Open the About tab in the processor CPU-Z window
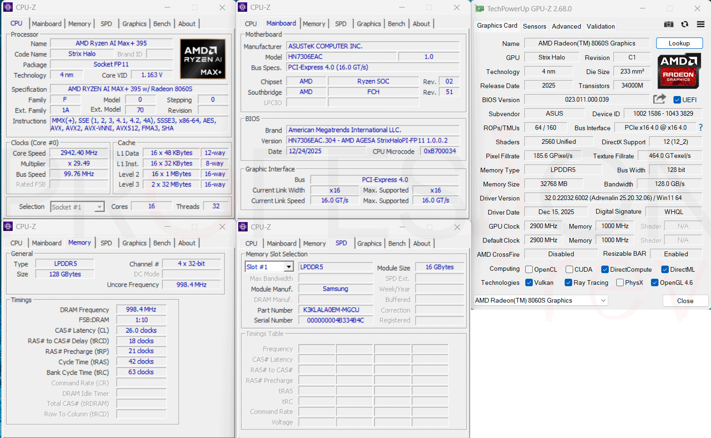This screenshot has height=438, width=711. point(187,24)
